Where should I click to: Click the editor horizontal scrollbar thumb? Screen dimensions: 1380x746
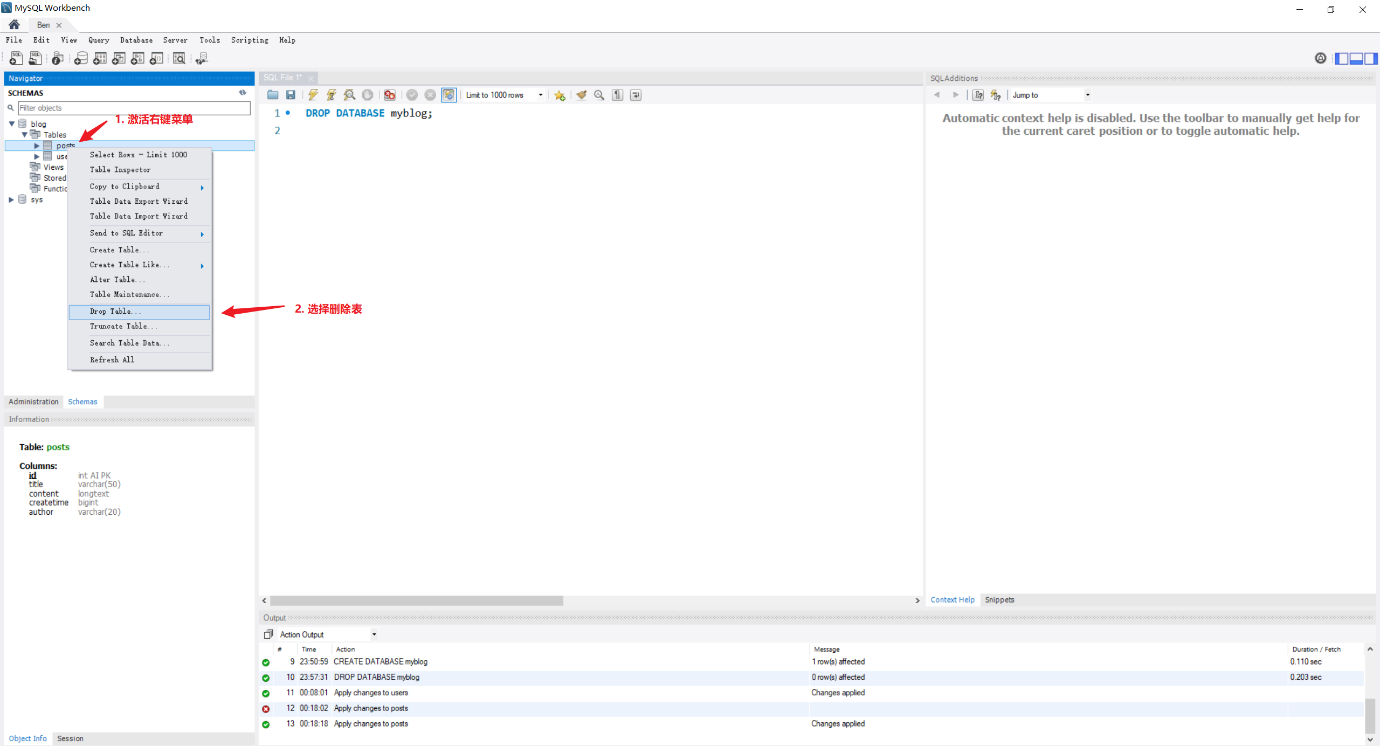tap(416, 600)
